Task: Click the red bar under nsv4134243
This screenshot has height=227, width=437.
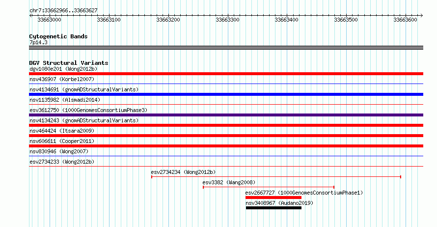Action: coord(226,125)
